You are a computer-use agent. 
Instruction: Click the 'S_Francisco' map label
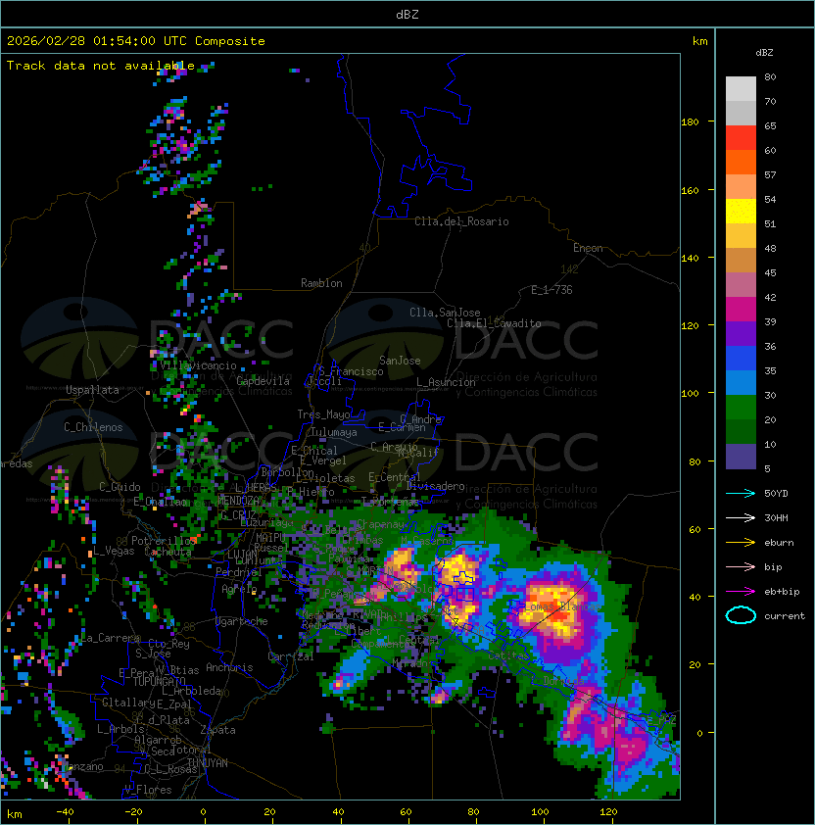(x=351, y=371)
